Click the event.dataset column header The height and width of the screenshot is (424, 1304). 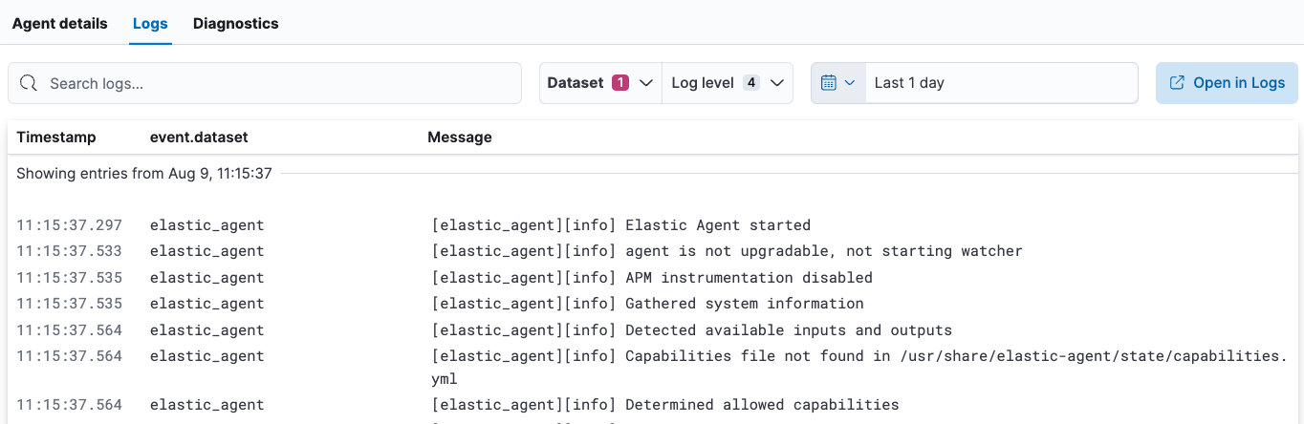pos(199,138)
